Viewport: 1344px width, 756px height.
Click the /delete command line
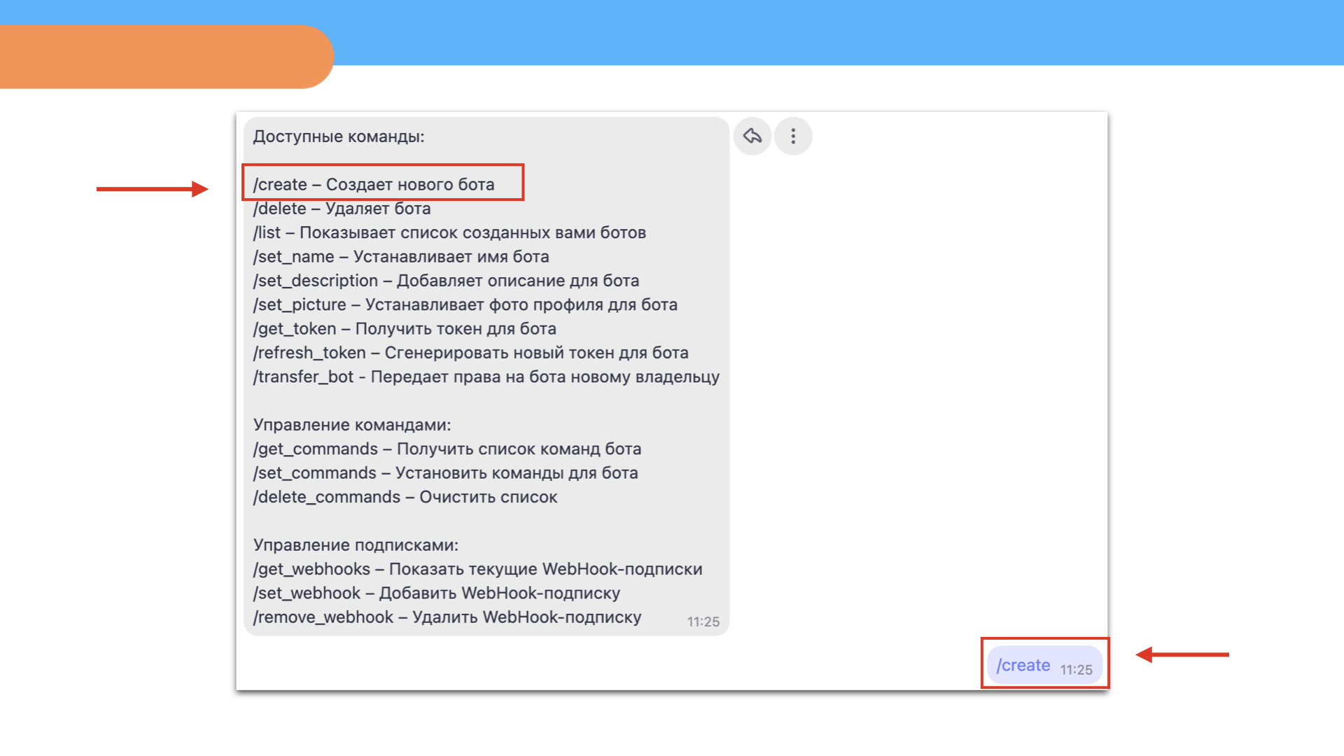click(342, 209)
